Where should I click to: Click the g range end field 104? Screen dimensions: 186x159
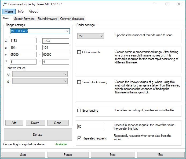56,48
